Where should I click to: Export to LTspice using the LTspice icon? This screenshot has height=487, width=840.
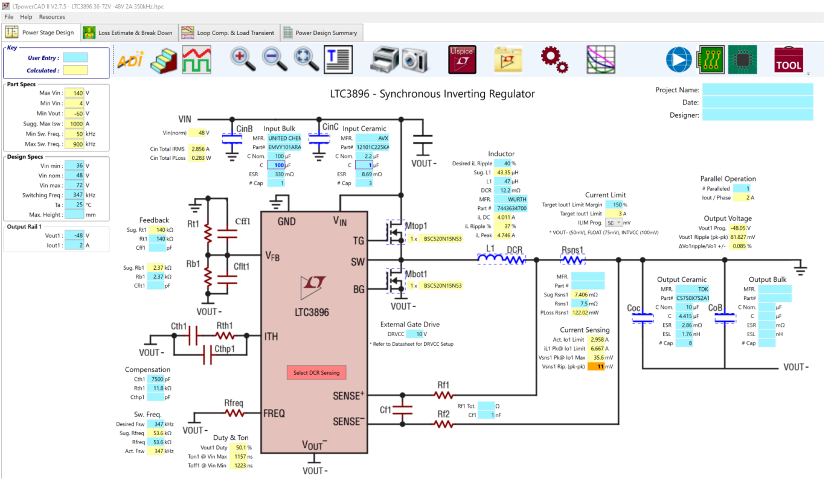[x=462, y=59]
